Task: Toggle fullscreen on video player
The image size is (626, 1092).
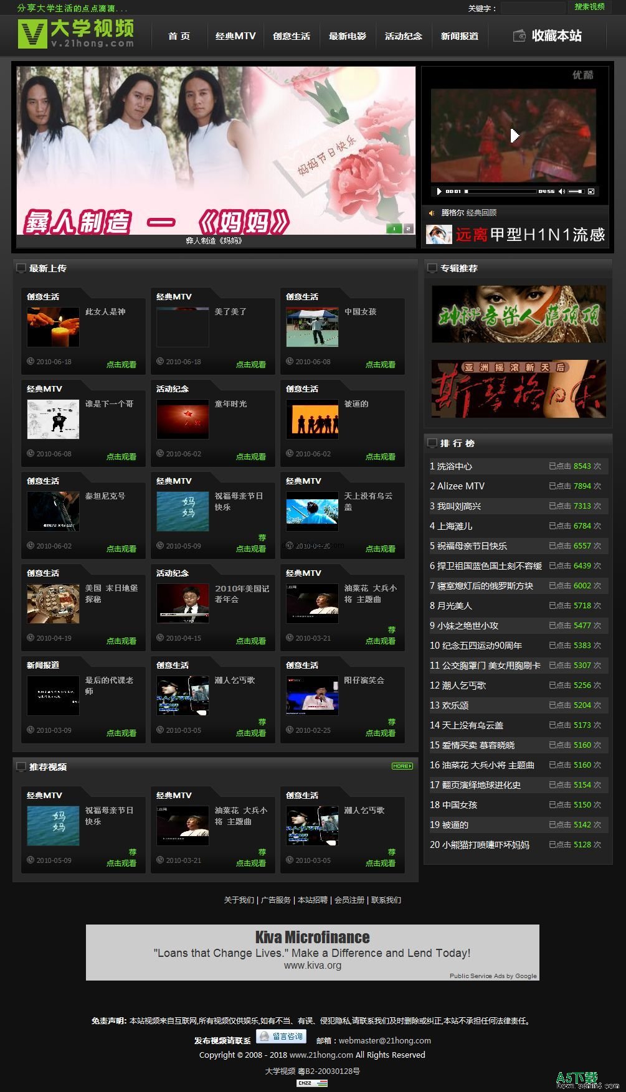Action: point(591,191)
